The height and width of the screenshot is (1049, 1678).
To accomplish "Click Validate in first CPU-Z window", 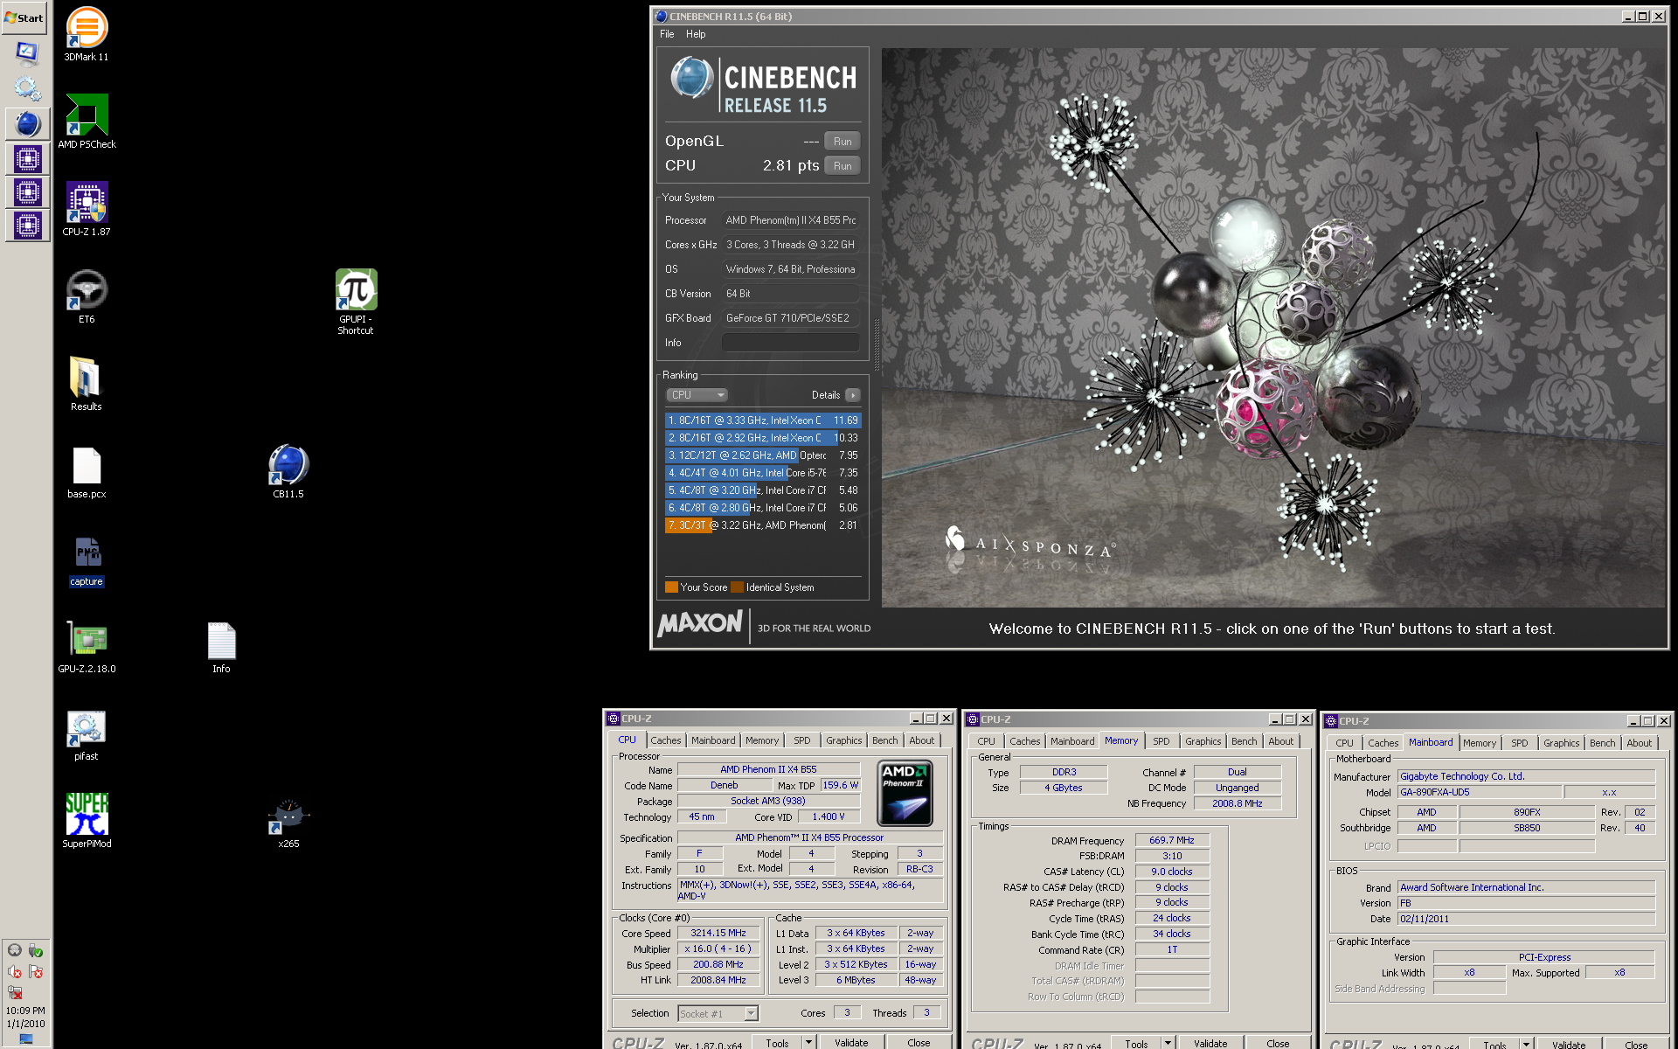I will tap(851, 1042).
